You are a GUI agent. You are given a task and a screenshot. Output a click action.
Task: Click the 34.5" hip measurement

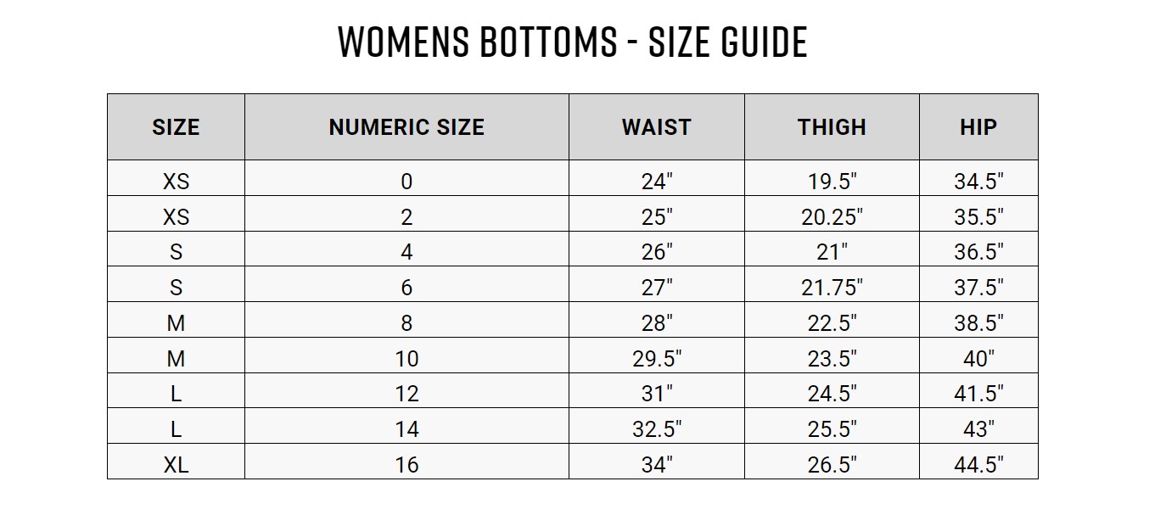(978, 181)
